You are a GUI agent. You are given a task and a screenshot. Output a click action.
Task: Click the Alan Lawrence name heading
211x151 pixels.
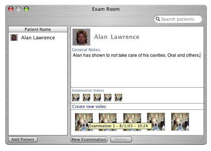[x=117, y=37]
